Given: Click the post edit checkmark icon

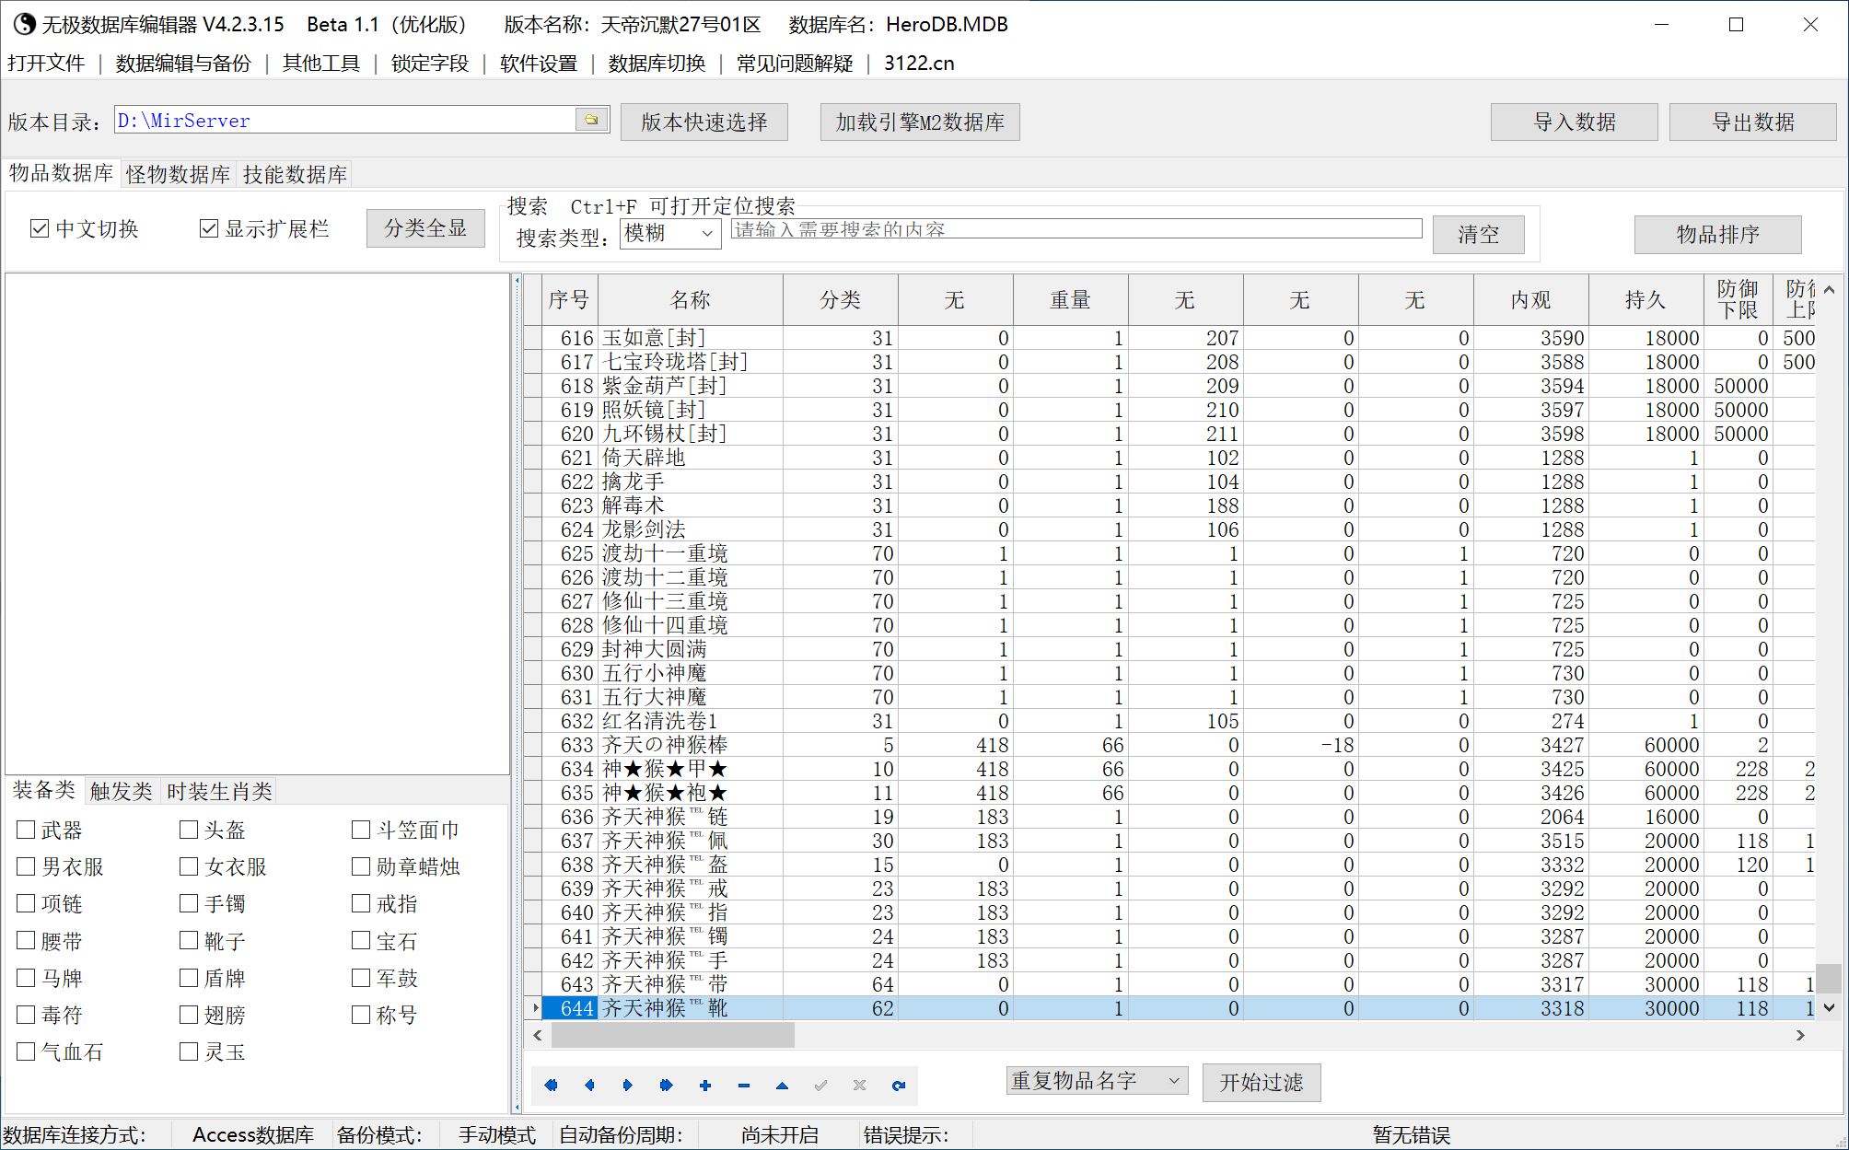Looking at the screenshot, I should pos(820,1085).
